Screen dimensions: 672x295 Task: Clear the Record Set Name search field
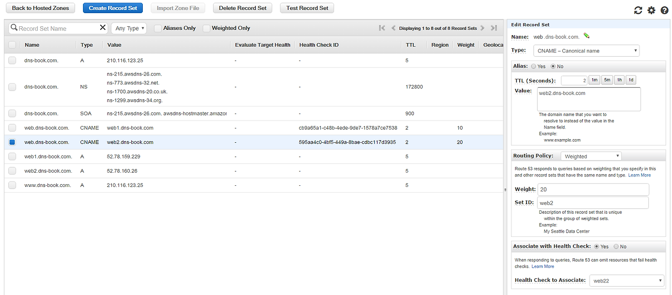tap(103, 28)
